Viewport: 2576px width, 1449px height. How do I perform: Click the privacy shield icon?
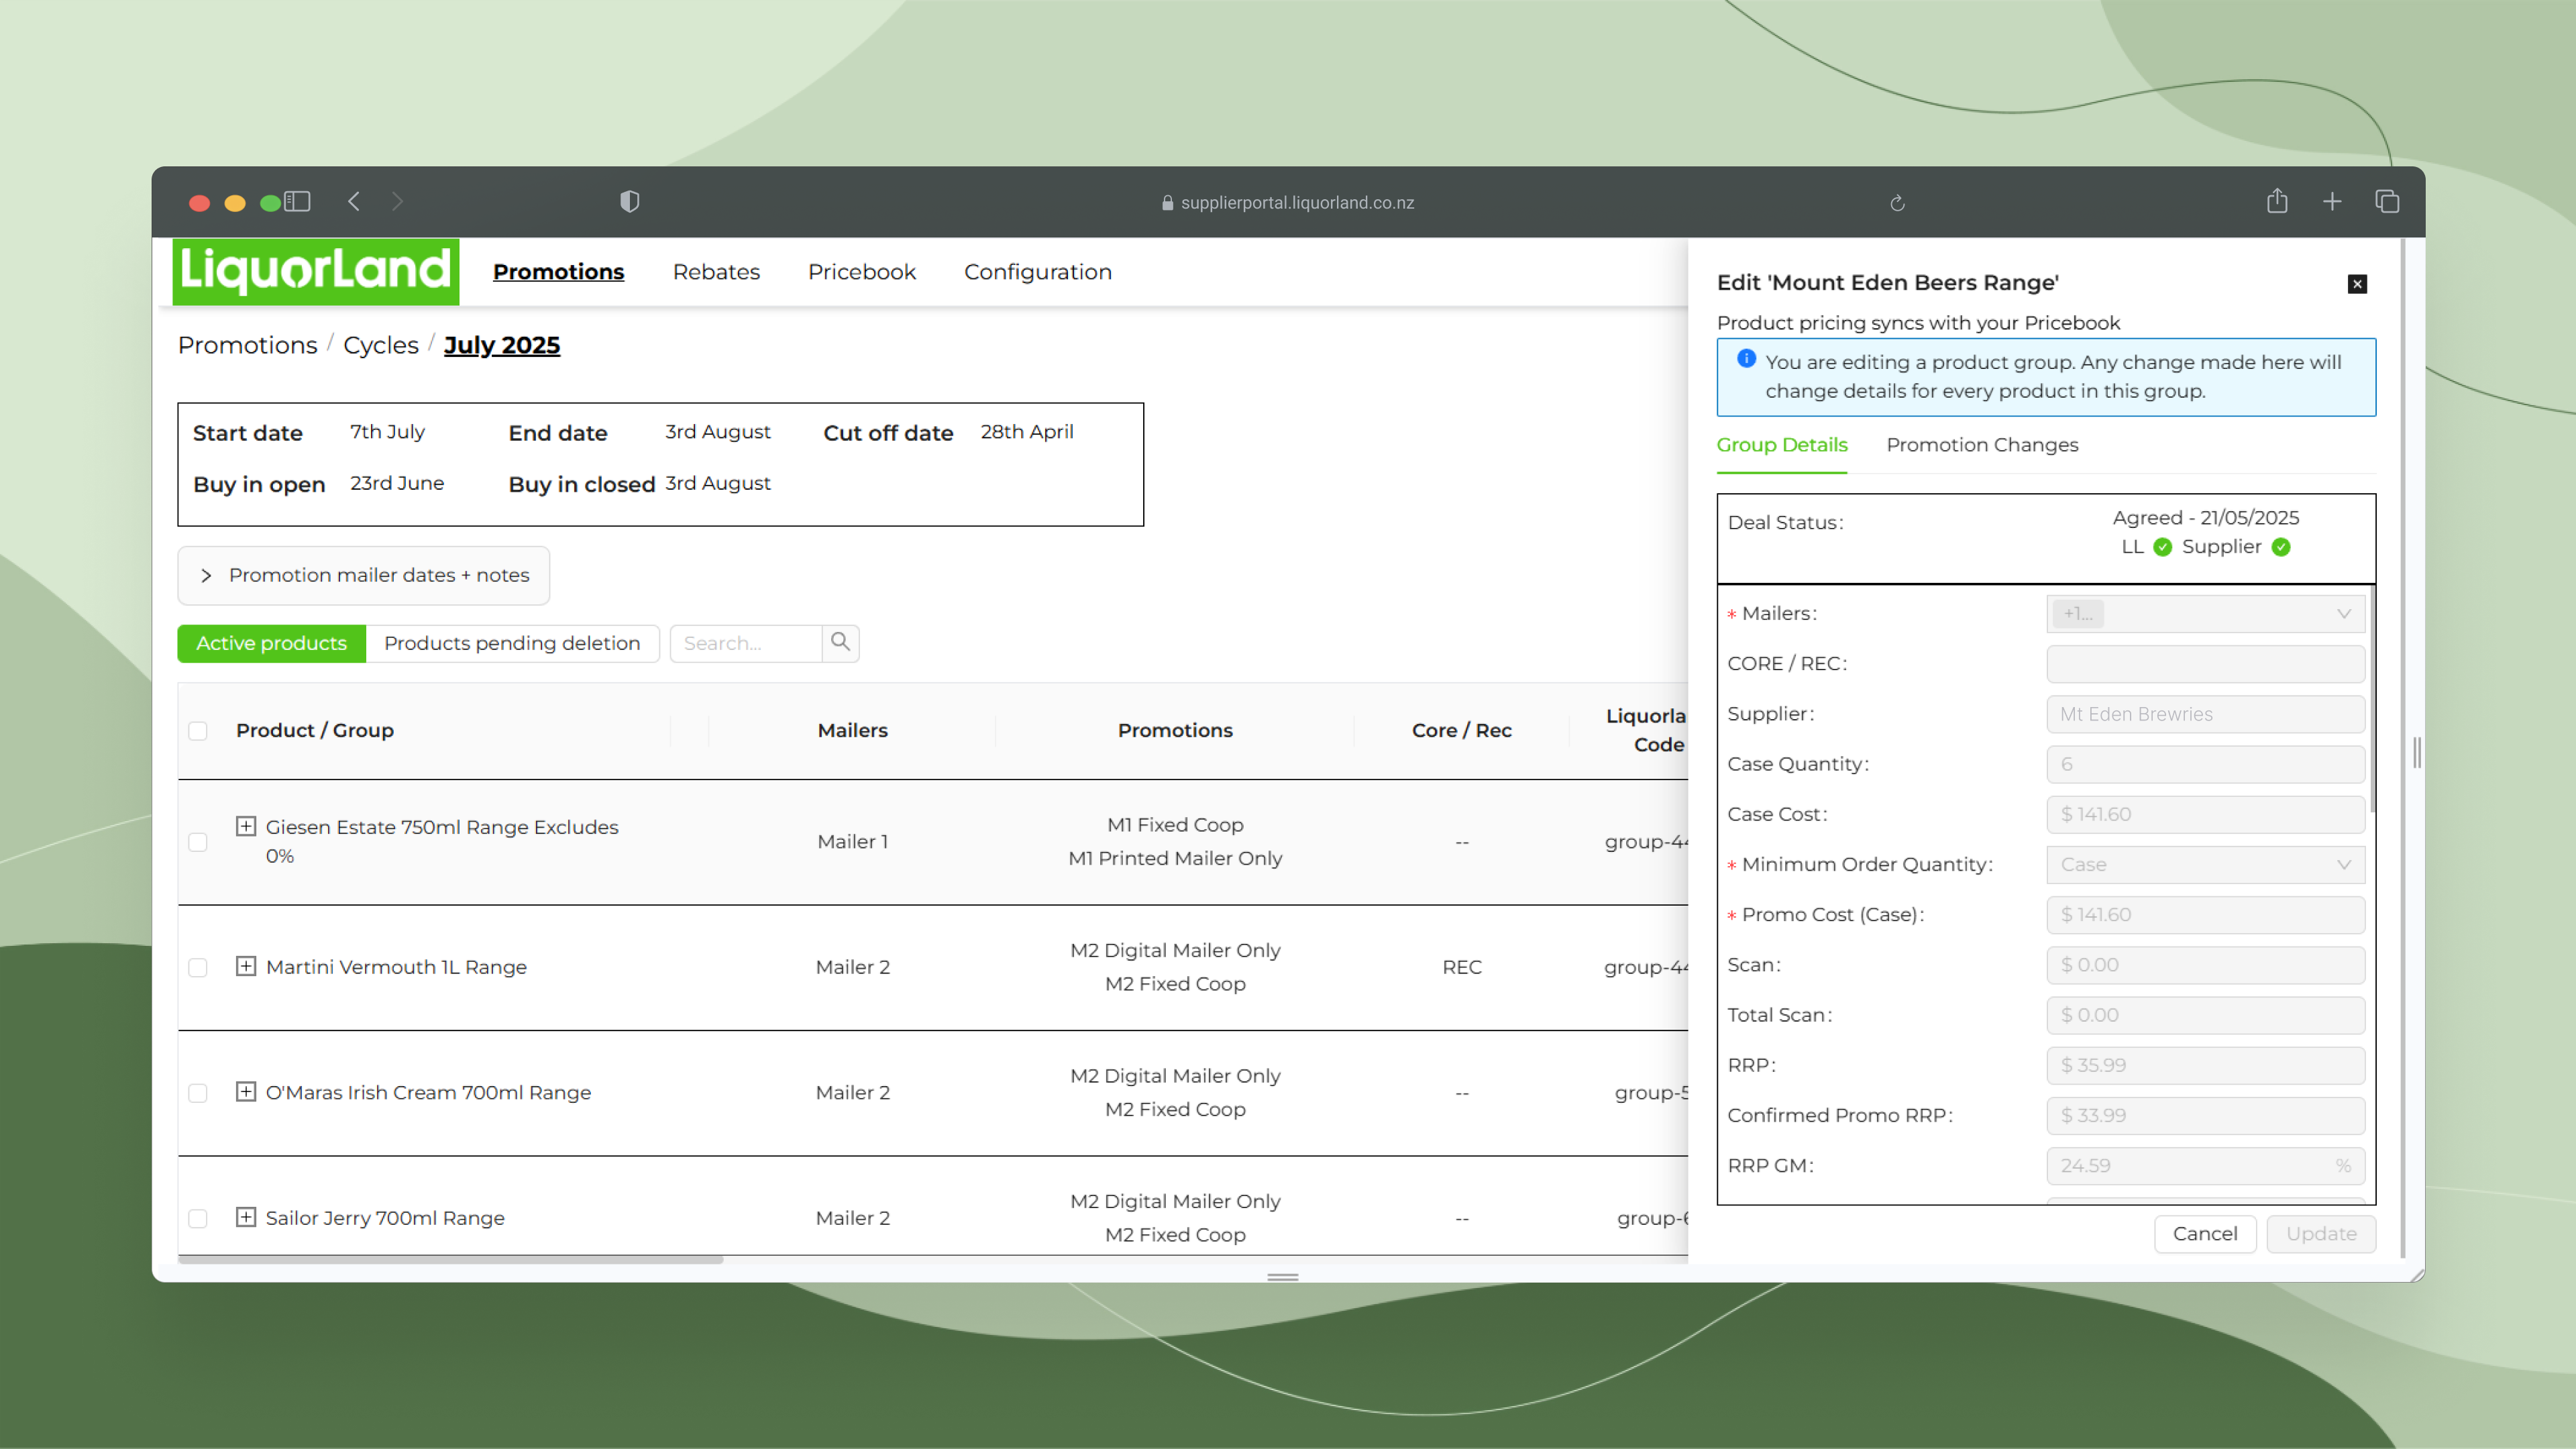(x=629, y=202)
